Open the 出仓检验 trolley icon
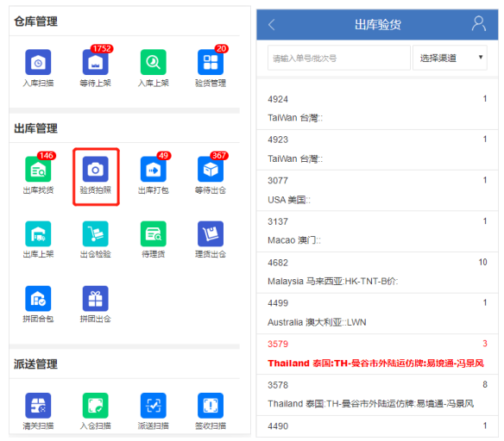The height and width of the screenshot is (441, 504). [96, 233]
